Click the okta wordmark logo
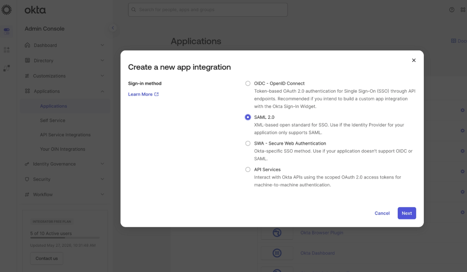Viewport: 467px width, 272px height. 35,10
